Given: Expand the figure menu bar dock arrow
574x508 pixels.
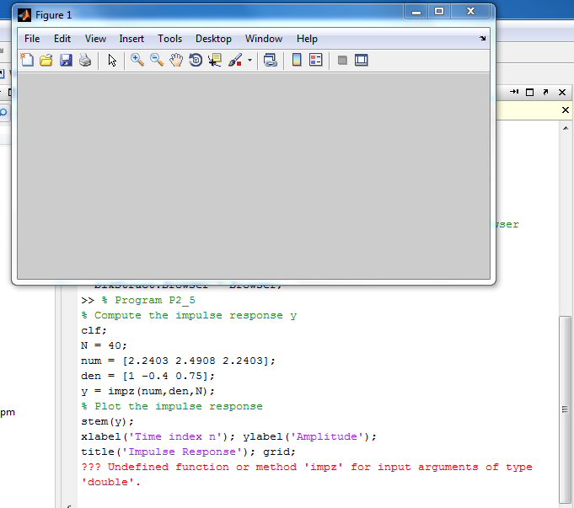Looking at the screenshot, I should click(483, 39).
